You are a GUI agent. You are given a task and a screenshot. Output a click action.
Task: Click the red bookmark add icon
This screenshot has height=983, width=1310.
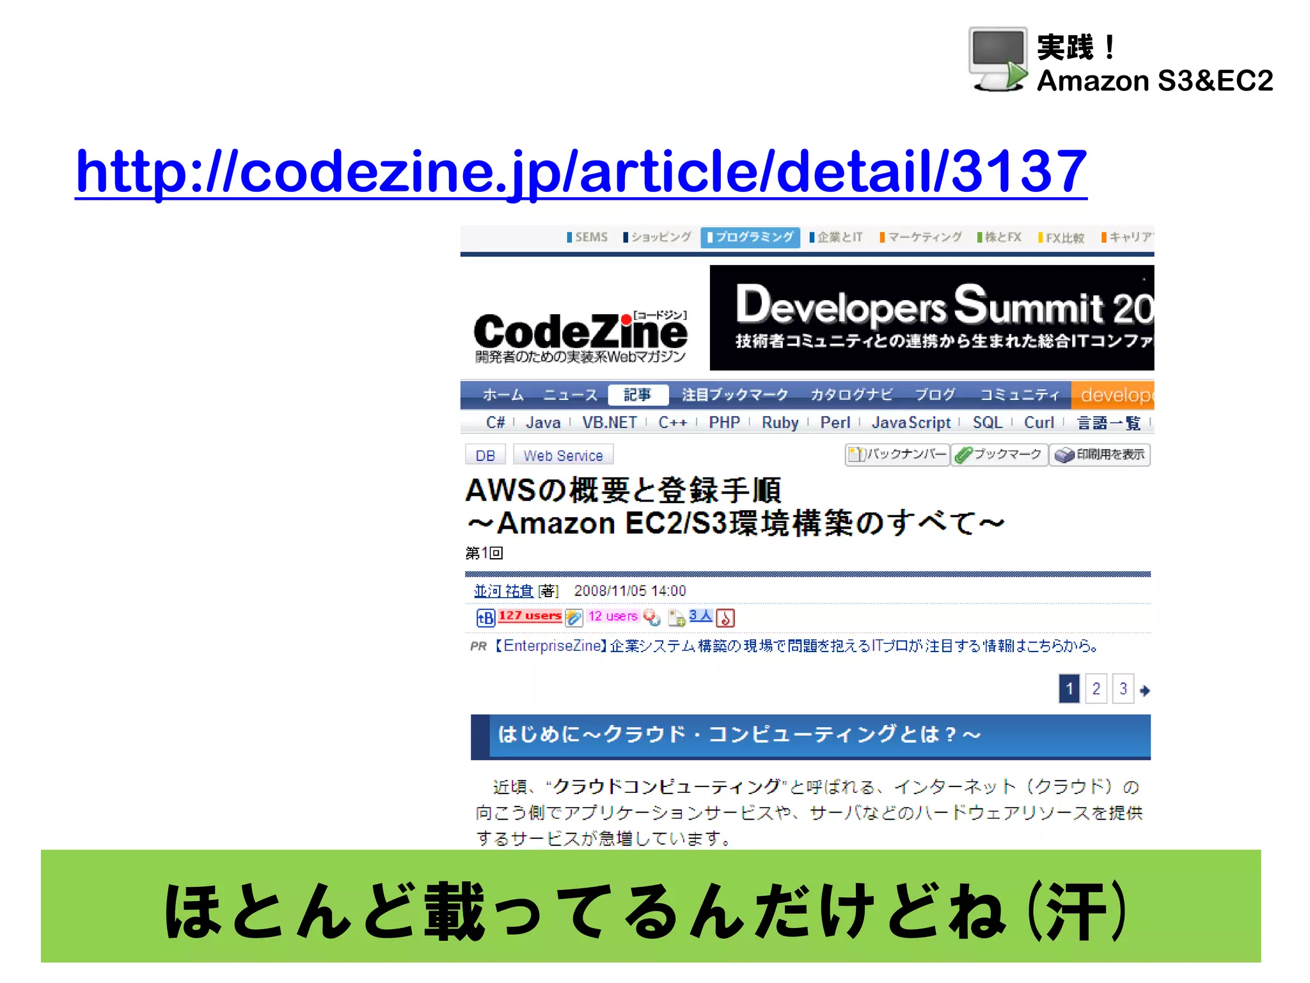click(652, 618)
